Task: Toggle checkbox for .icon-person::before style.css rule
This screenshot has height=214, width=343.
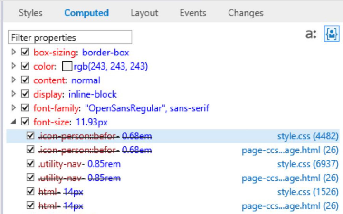Action: click(x=30, y=136)
